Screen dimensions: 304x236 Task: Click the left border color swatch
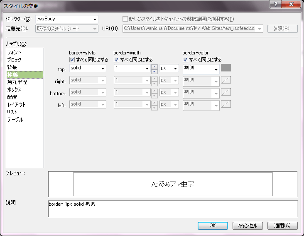coord(226,104)
